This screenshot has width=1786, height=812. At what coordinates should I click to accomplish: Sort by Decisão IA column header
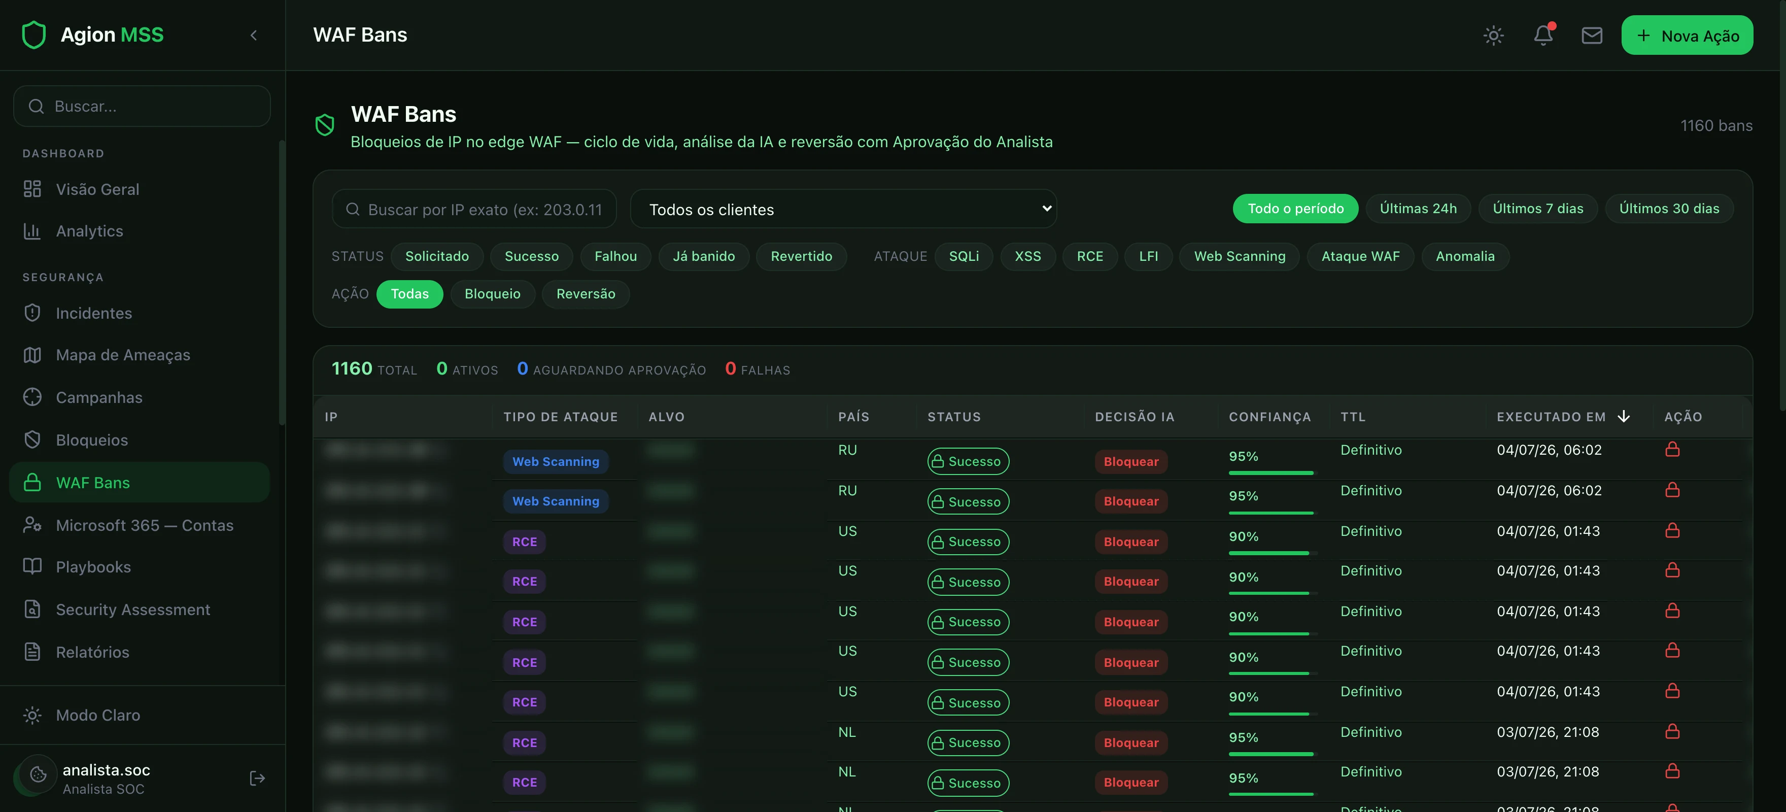1135,417
